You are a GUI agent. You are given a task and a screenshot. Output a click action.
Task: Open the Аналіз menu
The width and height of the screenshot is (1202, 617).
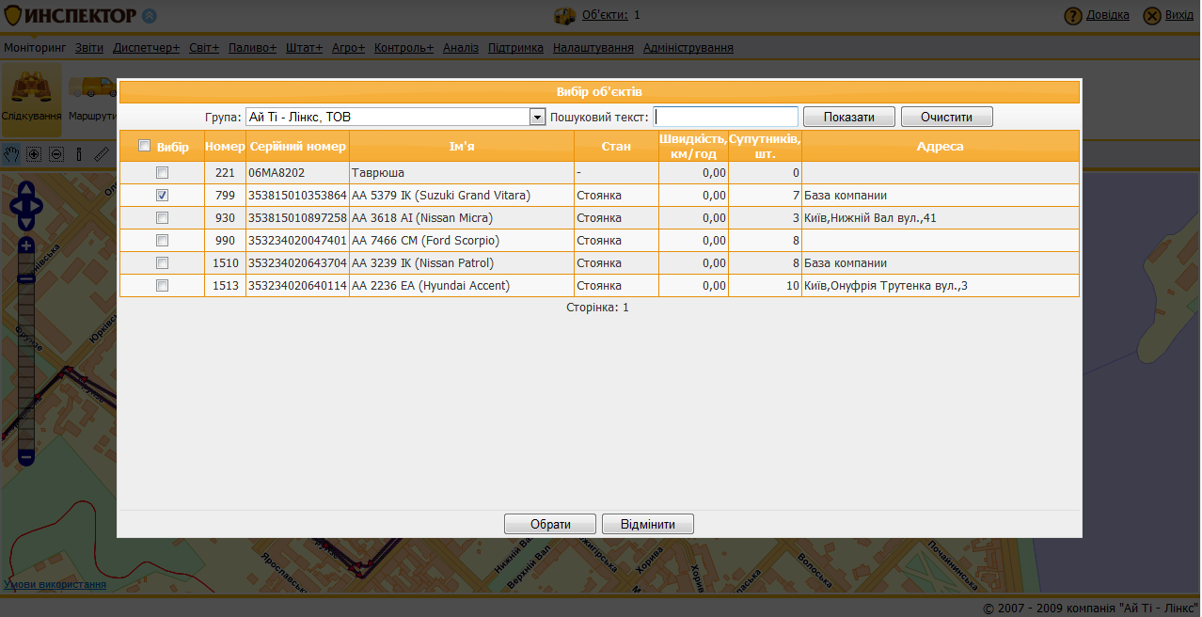pos(461,47)
